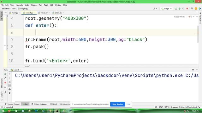This screenshot has height=113, width=202.
Task: Open Notifications sidebar on right edge
Action: (200, 18)
